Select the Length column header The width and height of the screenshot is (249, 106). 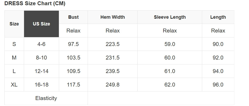(218, 17)
